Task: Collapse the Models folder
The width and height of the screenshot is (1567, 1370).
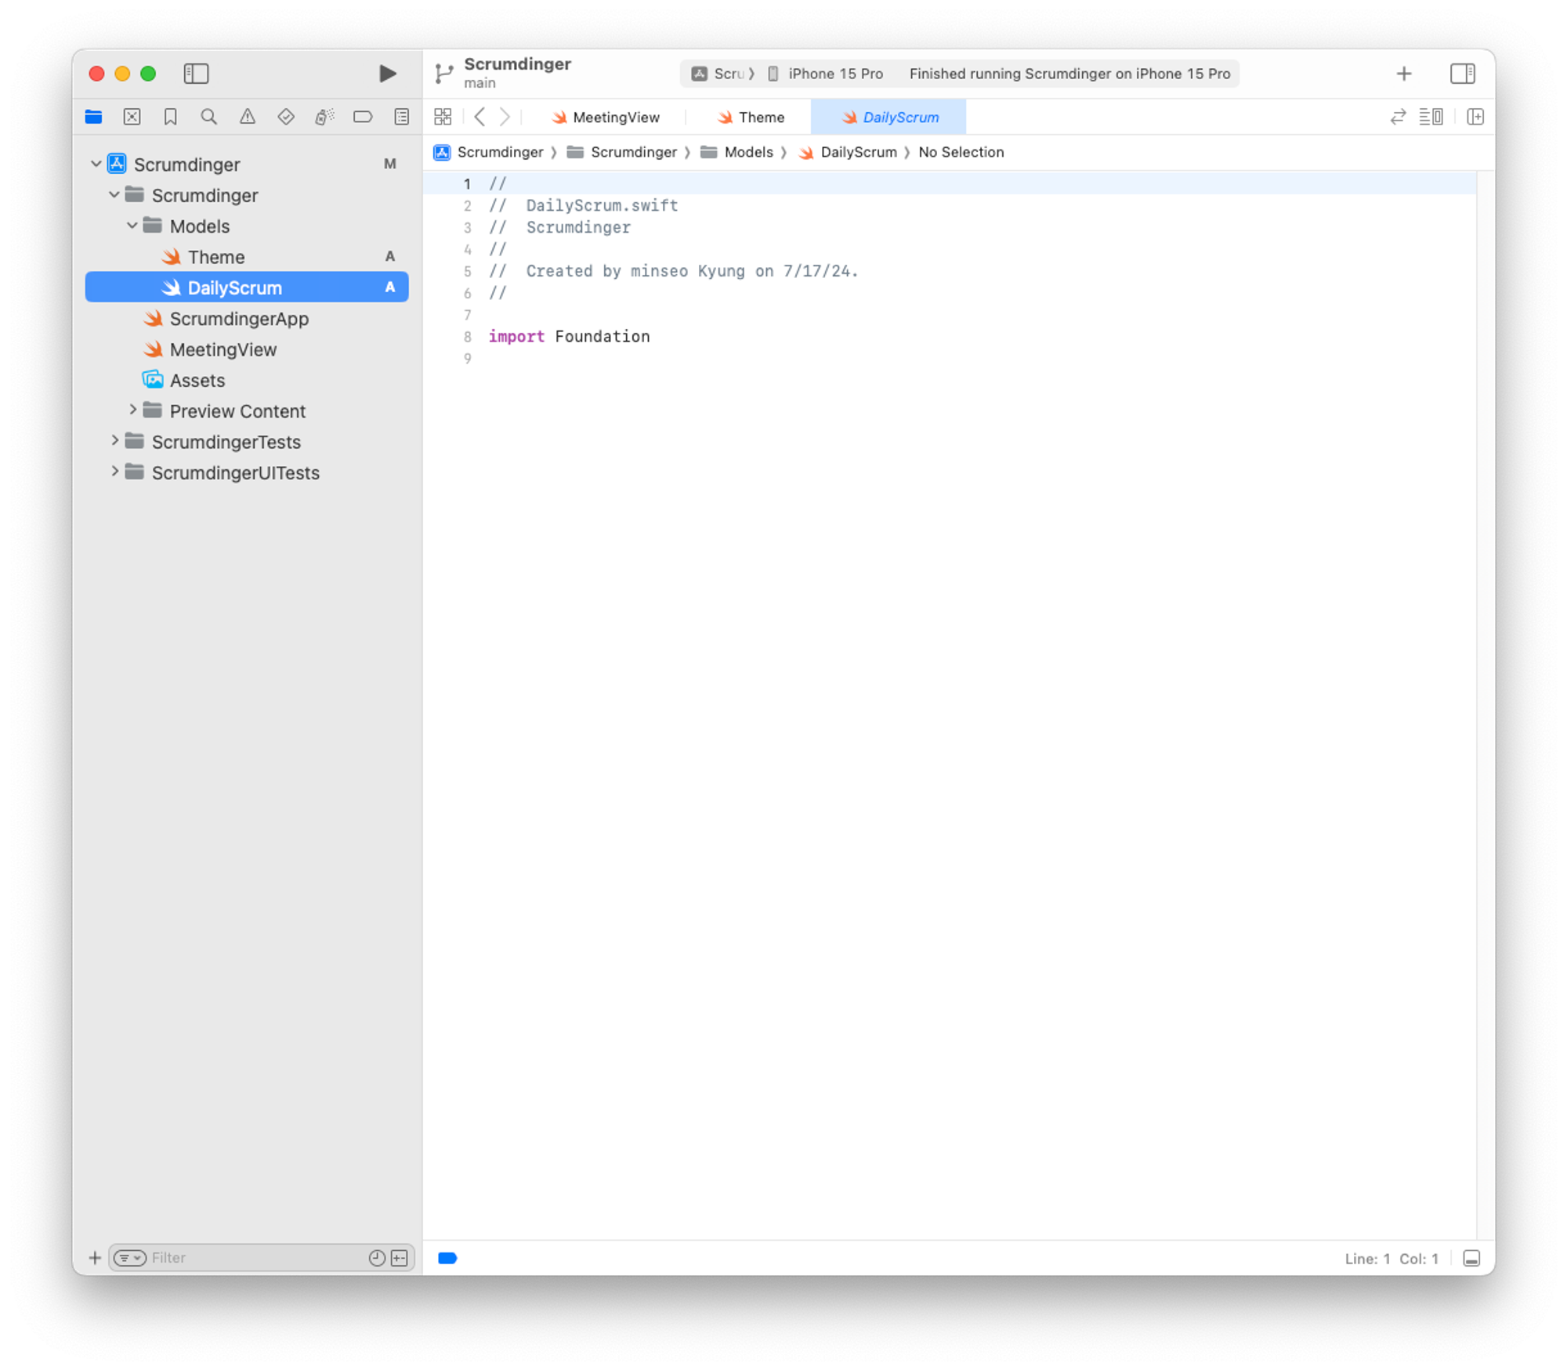Action: [132, 226]
